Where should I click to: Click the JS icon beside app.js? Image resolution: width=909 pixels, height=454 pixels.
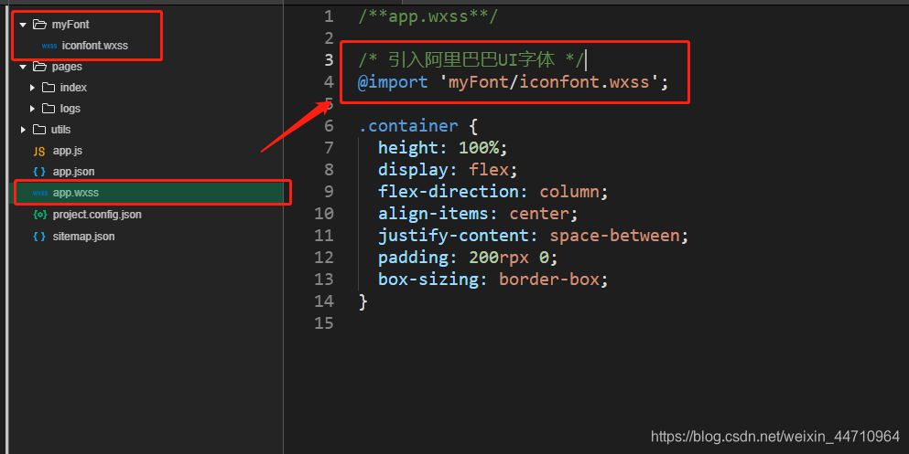[38, 152]
